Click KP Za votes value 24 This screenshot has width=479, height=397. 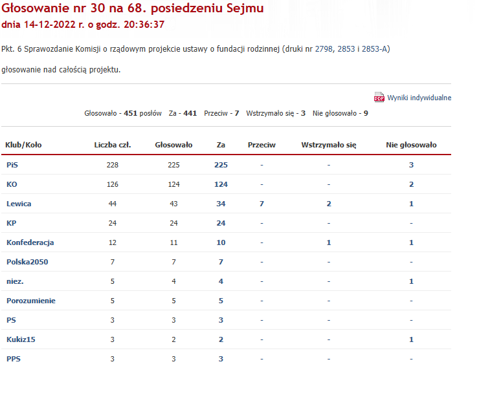pos(221,223)
